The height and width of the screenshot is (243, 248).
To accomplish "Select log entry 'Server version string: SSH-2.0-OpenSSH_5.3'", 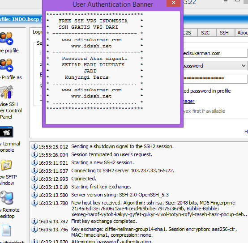I will pyautogui.click(x=120, y=195).
